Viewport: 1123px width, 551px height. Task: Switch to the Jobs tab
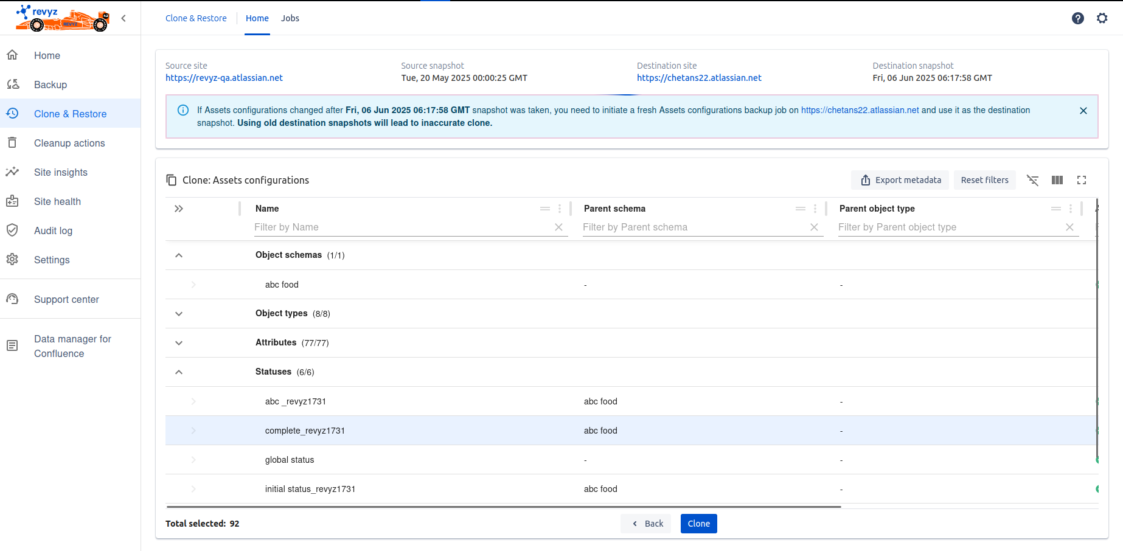(x=290, y=18)
